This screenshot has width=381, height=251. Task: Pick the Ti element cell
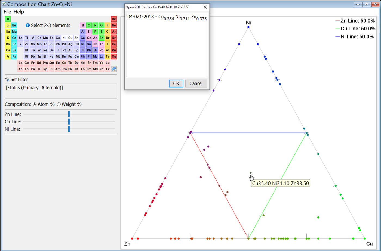coord(26,38)
